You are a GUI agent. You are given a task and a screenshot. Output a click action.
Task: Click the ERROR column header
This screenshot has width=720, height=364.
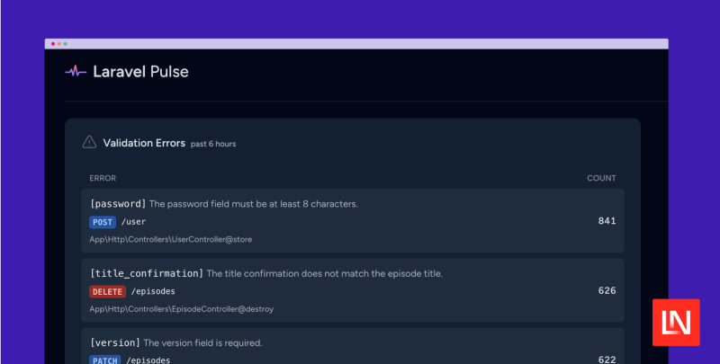pos(103,178)
